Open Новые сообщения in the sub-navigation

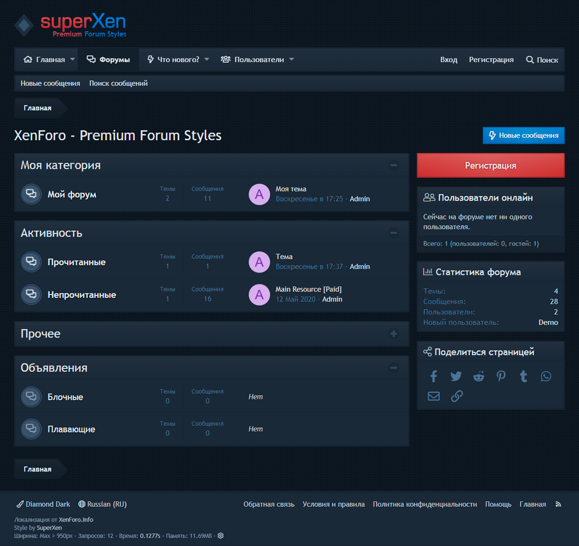click(x=50, y=83)
